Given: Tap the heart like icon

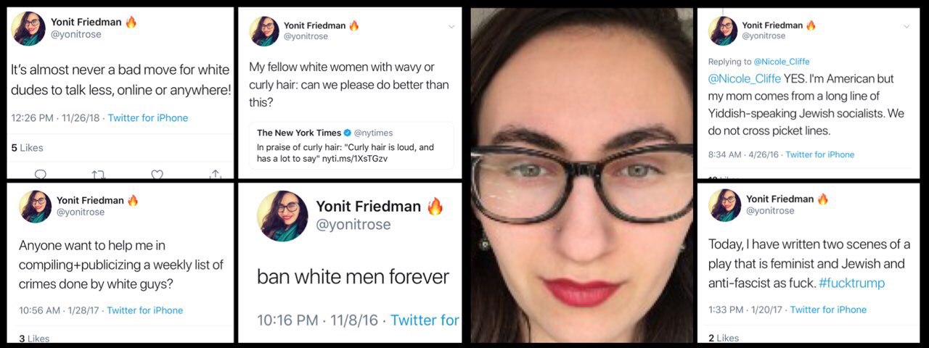Looking at the screenshot, I should 157,174.
